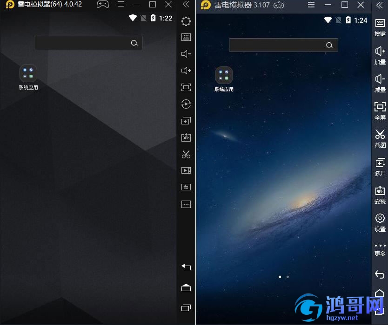This screenshot has width=388, height=325.
Task: Open video recorder in 4.0.42 sidebar
Action: (x=186, y=170)
